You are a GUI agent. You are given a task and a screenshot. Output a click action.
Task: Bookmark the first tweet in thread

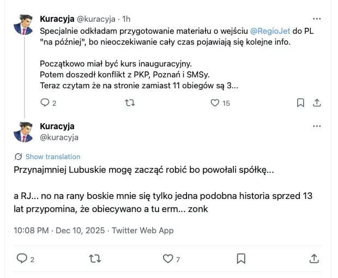pyautogui.click(x=300, y=102)
